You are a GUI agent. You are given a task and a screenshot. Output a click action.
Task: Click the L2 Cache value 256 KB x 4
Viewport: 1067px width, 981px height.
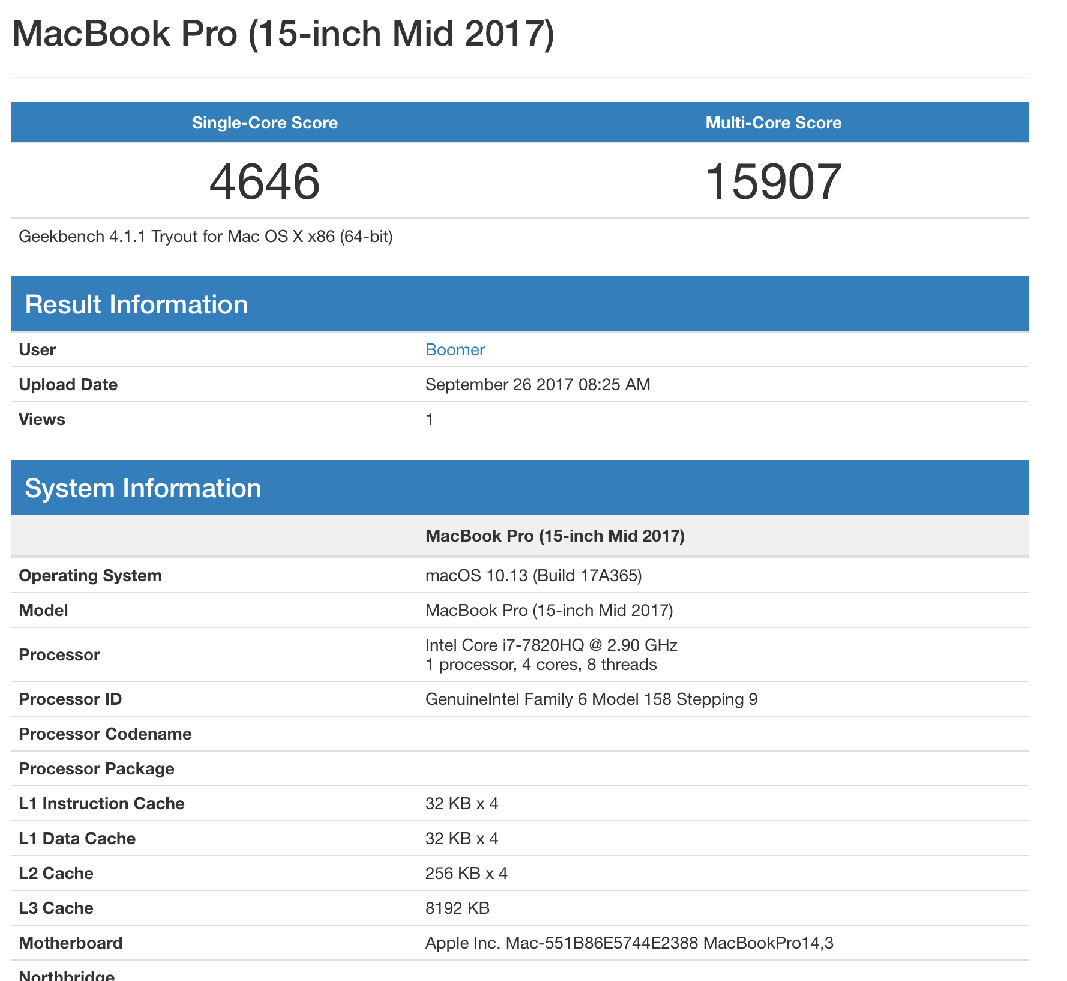466,873
